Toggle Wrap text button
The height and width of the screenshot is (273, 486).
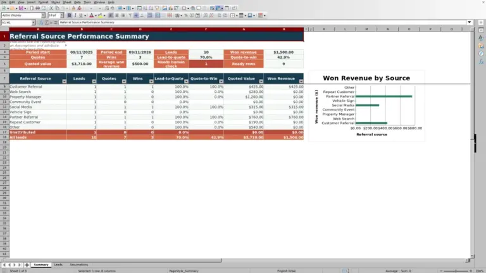click(x=150, y=15)
